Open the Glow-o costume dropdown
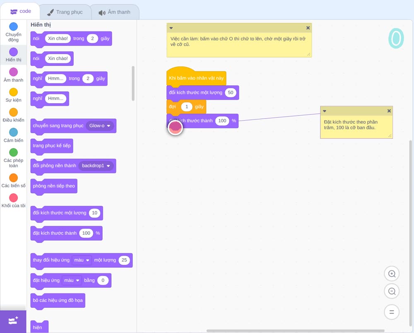414x333 pixels. click(x=99, y=126)
